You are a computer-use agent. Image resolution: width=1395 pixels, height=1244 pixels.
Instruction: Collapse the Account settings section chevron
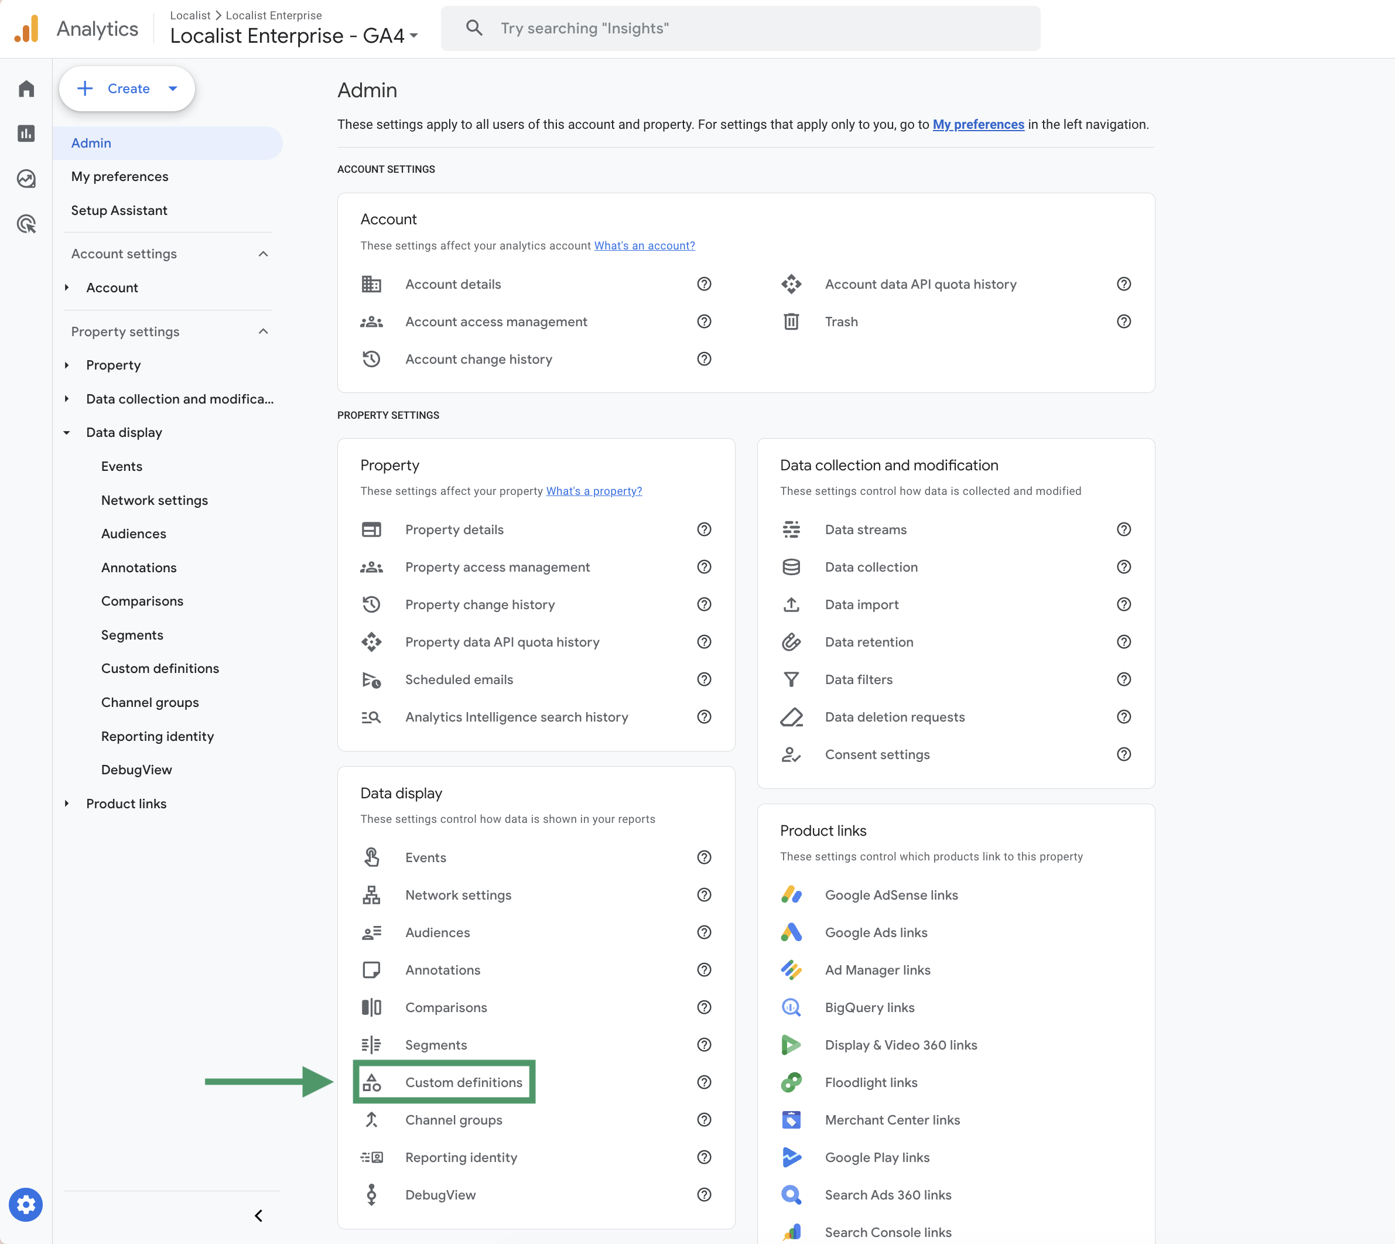coord(263,254)
